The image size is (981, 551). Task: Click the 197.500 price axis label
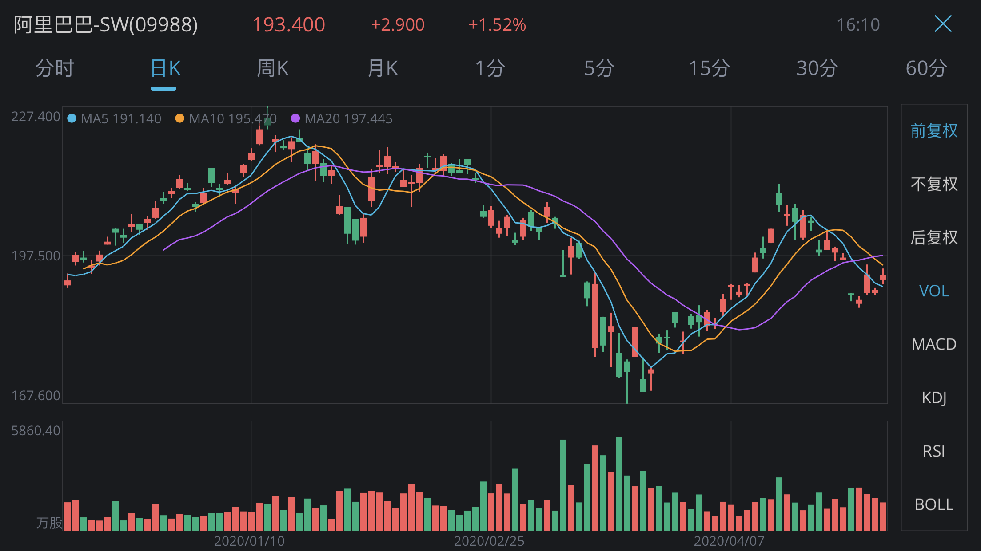[36, 256]
